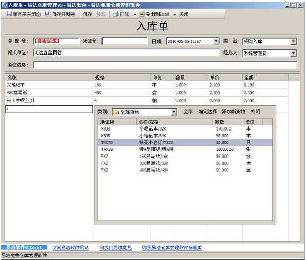The width and height of the screenshot is (306, 260).
Task: Click the 单据号 field showing 自动生成
Action: tap(56, 41)
